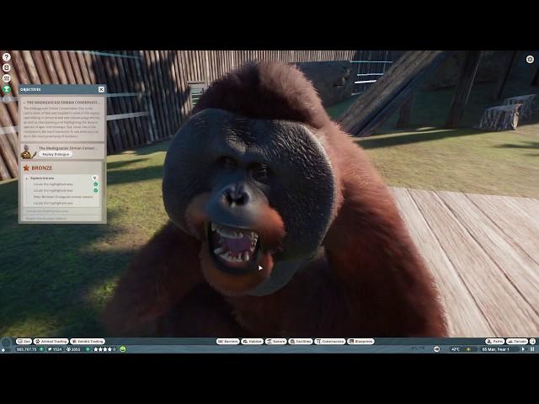The image size is (539, 404).
Task: Click the globe icon bottom left corner
Action: click(x=6, y=343)
